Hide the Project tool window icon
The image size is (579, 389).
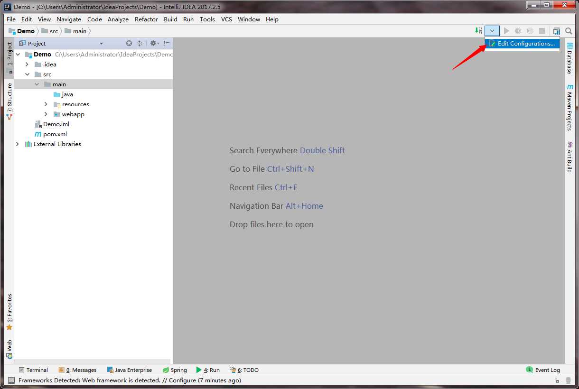tap(167, 43)
